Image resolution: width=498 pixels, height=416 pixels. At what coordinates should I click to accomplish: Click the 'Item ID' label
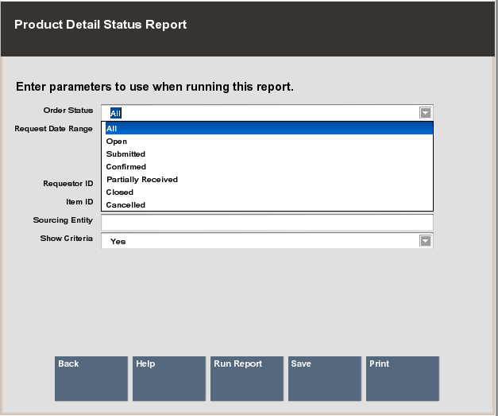79,202
